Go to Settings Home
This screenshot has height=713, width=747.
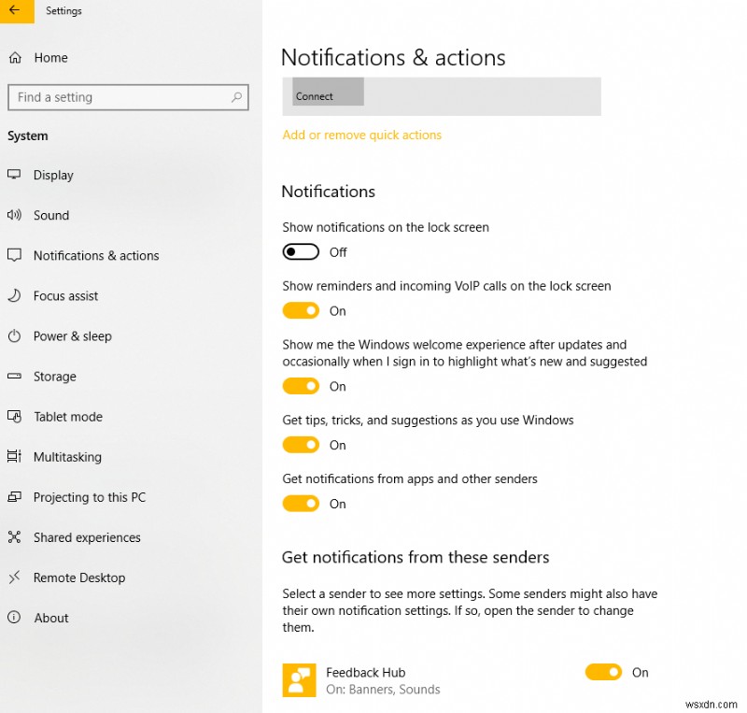[x=51, y=57]
